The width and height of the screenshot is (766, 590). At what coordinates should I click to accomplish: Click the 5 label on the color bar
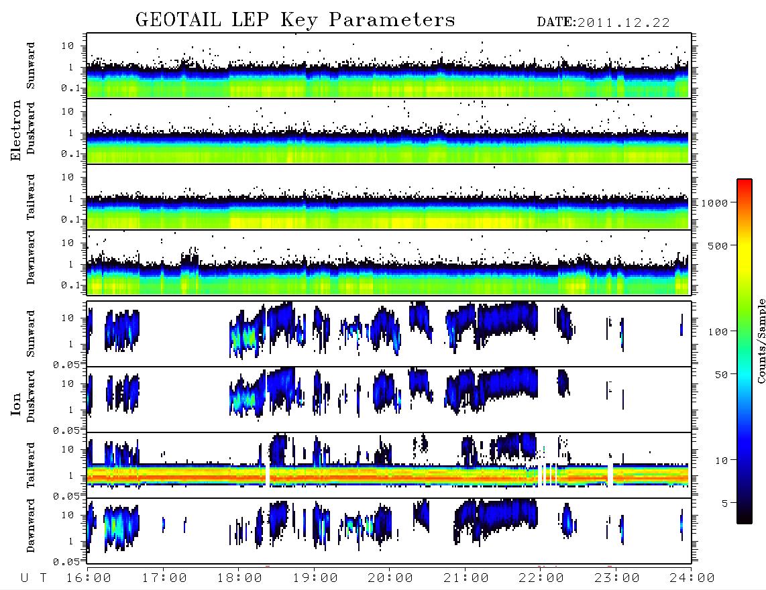[724, 504]
